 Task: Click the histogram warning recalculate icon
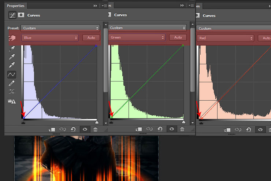pos(12,101)
